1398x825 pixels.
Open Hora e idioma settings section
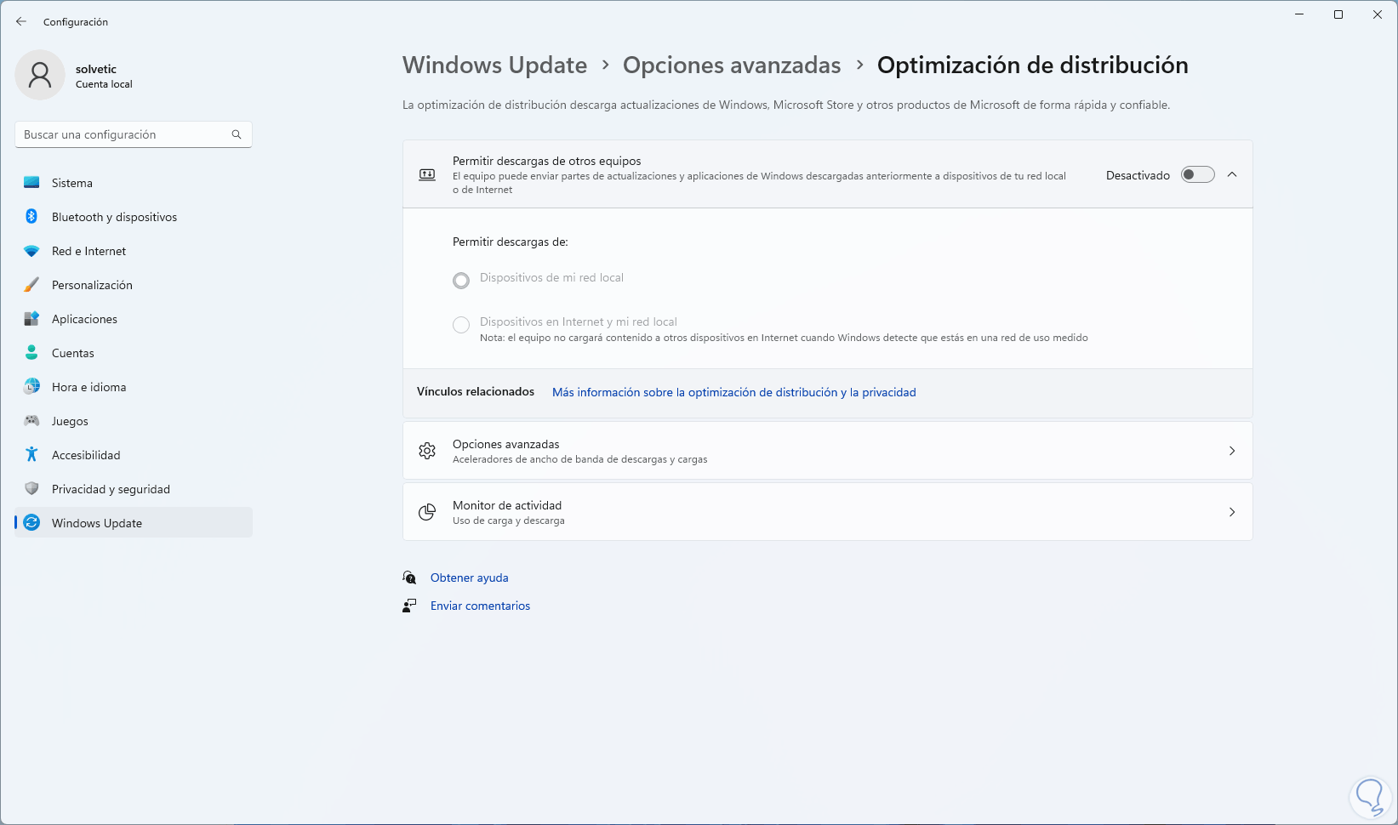tap(88, 387)
